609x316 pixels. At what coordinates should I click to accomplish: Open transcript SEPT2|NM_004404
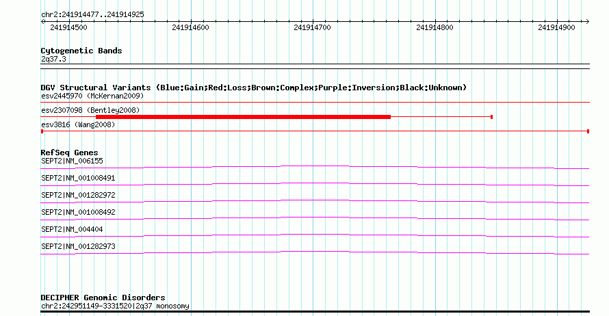click(x=72, y=229)
